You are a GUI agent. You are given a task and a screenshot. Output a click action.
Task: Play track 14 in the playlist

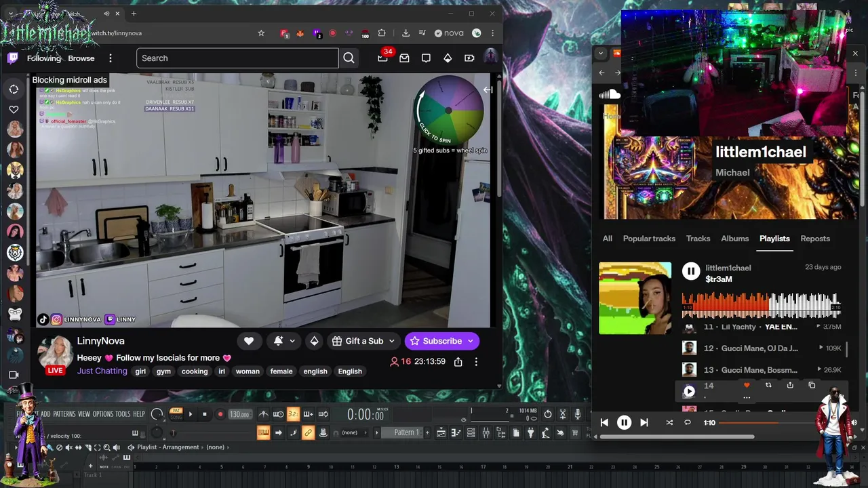click(x=689, y=391)
